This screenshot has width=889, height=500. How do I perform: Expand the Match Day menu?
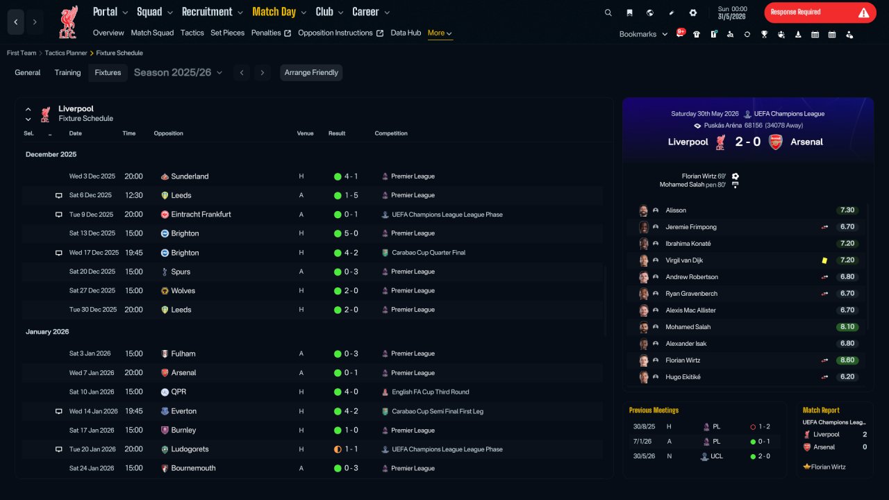280,12
